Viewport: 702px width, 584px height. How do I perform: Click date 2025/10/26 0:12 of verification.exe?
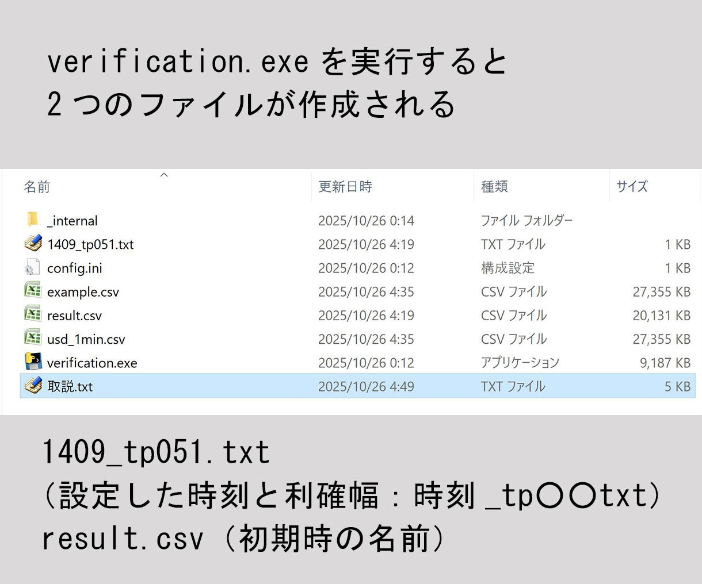tap(366, 363)
